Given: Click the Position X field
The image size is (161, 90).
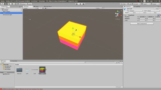Looking at the screenshot, I should [142, 17].
